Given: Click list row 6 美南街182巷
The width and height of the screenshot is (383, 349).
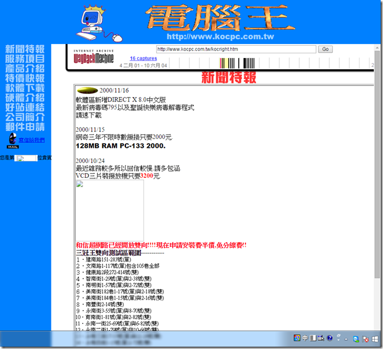Looking at the screenshot, I should pyautogui.click(x=120, y=292).
